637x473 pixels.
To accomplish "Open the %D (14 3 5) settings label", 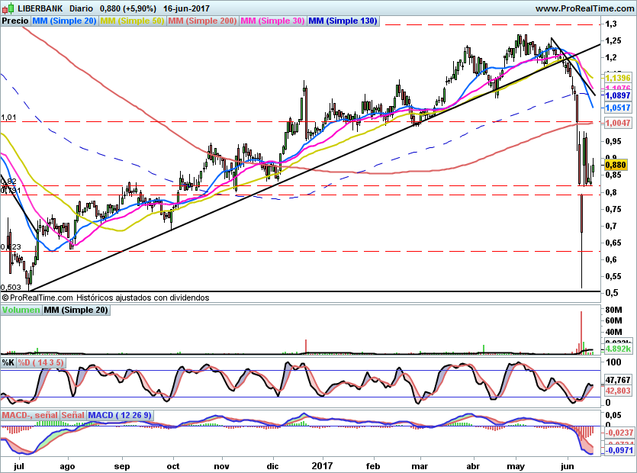I will [x=40, y=362].
